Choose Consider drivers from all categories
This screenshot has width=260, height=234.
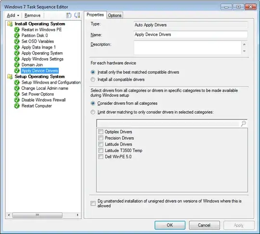click(93, 103)
